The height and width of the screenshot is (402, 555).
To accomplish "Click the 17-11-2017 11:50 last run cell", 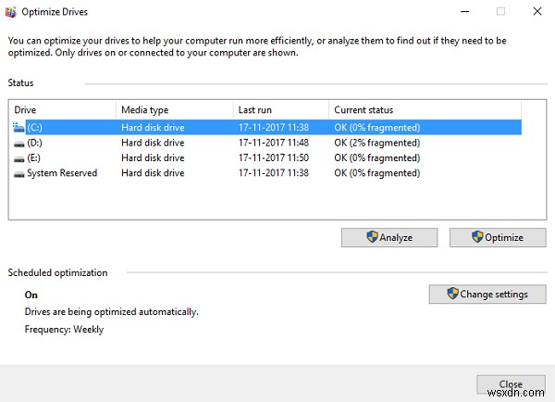I will pos(274,158).
